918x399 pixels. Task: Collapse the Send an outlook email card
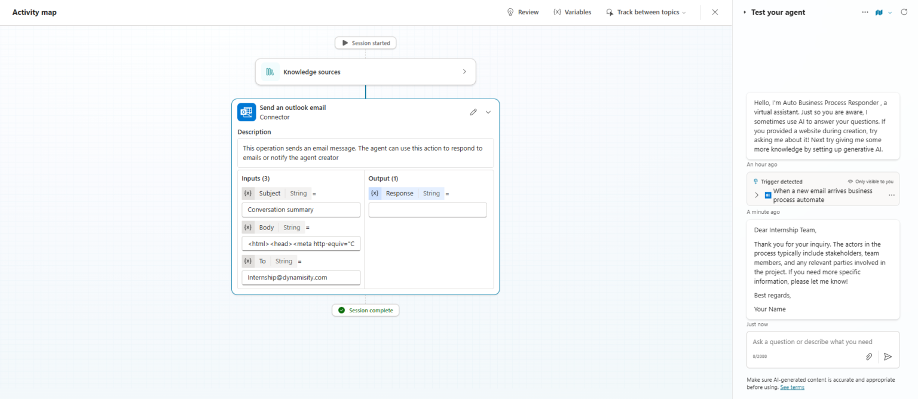click(x=488, y=112)
